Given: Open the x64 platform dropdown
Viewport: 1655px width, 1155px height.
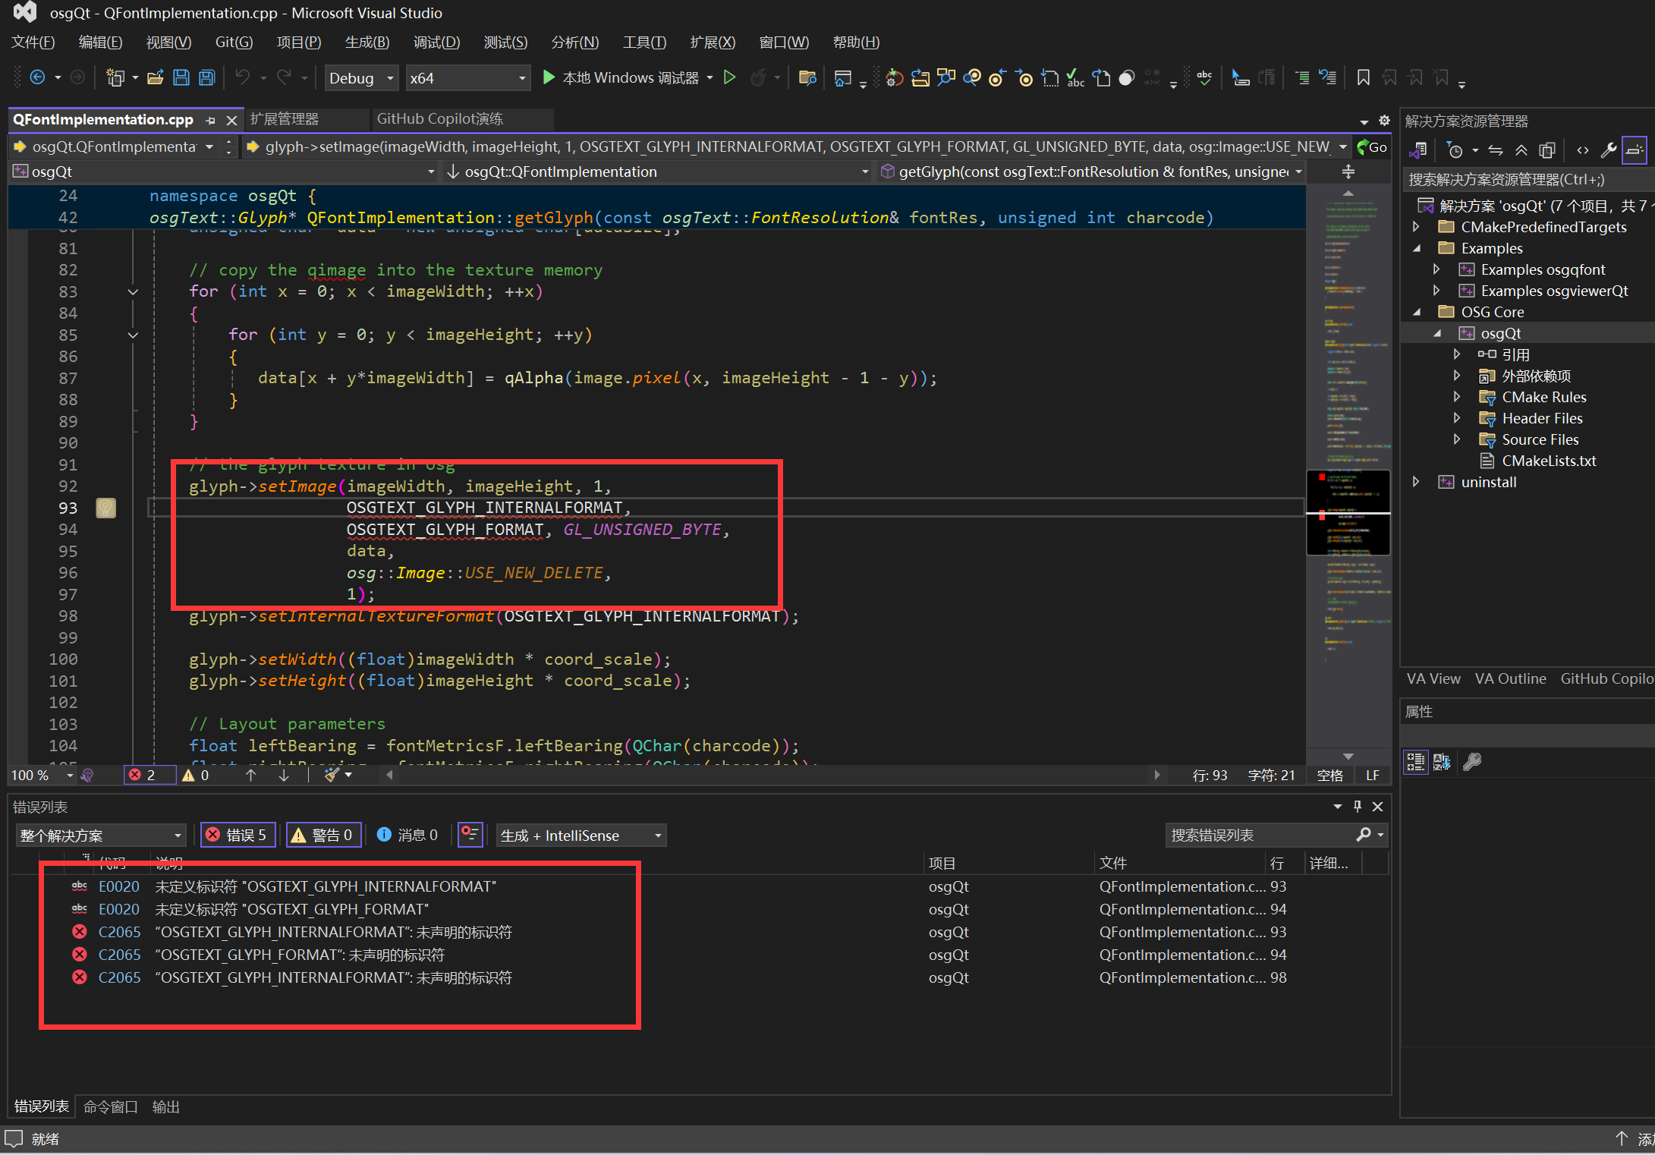Looking at the screenshot, I should [x=467, y=78].
